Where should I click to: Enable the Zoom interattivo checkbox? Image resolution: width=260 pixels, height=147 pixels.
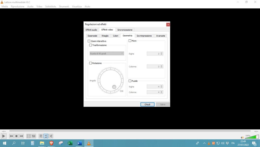tap(89, 41)
